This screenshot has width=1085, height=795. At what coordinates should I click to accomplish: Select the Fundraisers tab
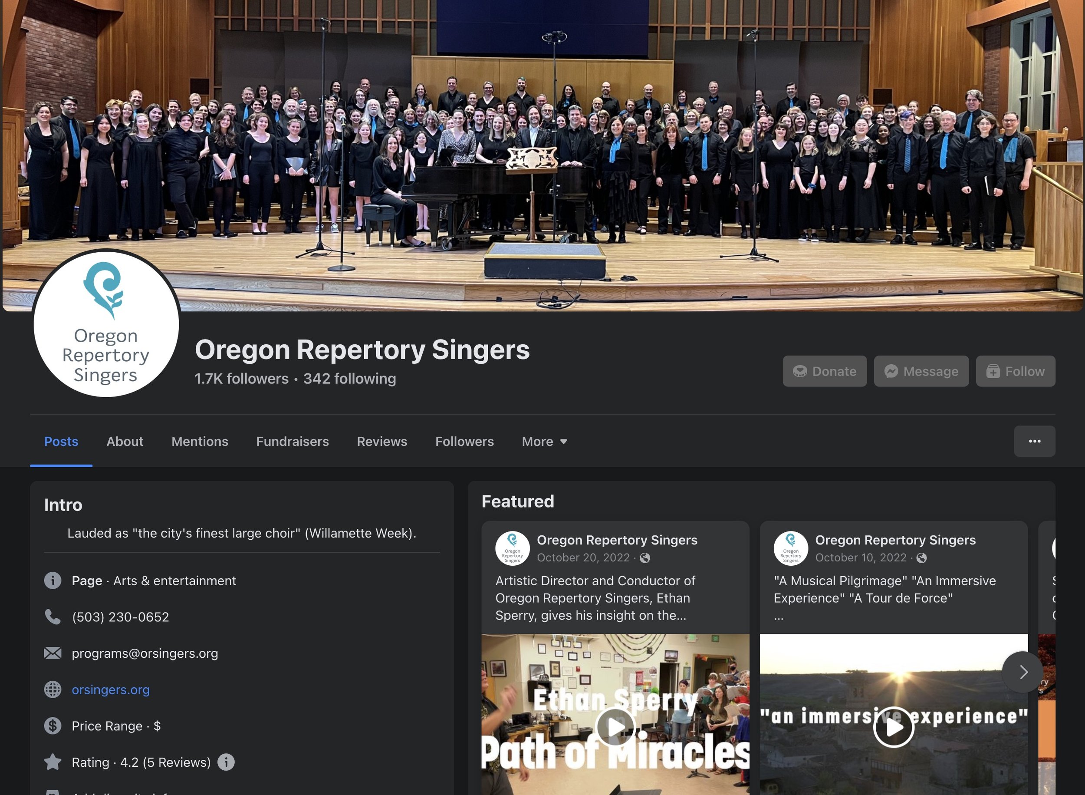point(293,441)
